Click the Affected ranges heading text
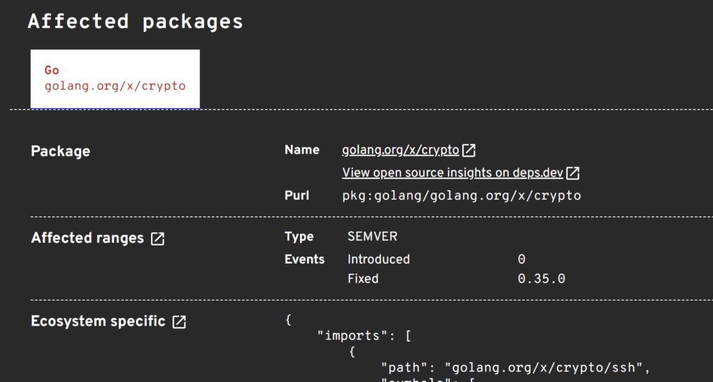 pos(87,238)
